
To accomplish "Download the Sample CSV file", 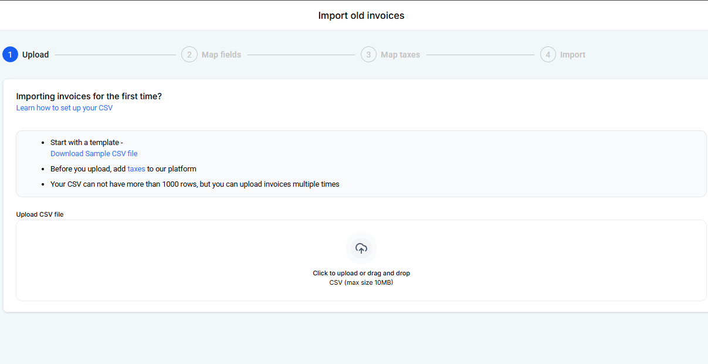I will [x=94, y=154].
